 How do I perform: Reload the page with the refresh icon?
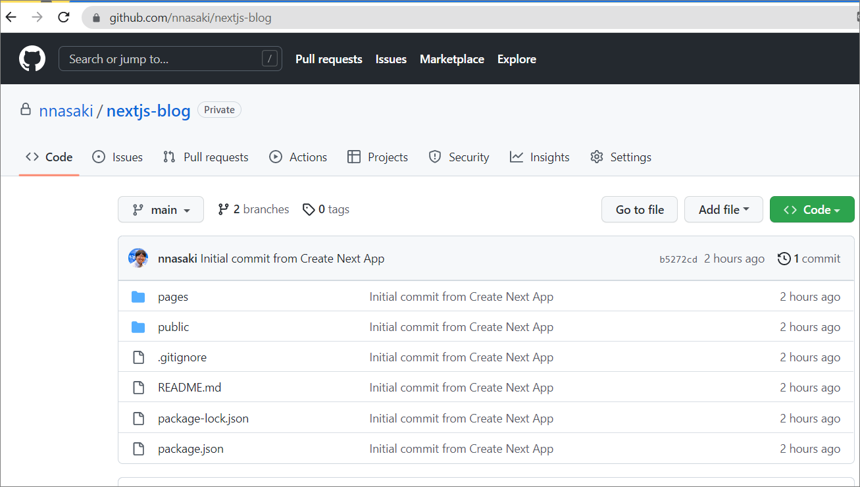[x=64, y=18]
